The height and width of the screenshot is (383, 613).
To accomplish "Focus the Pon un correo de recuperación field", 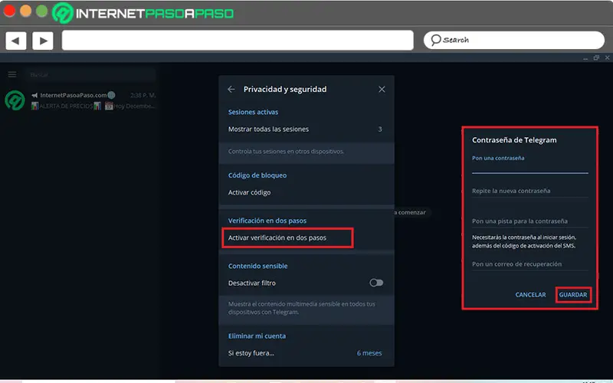I will (529, 264).
